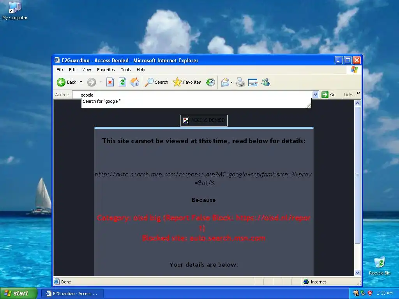Click the red Category oisd big text
Image resolution: width=399 pixels, height=299 pixels.
point(203,223)
